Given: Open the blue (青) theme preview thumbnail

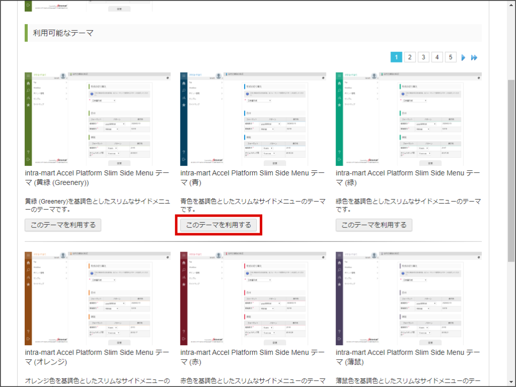Looking at the screenshot, I should (x=253, y=119).
